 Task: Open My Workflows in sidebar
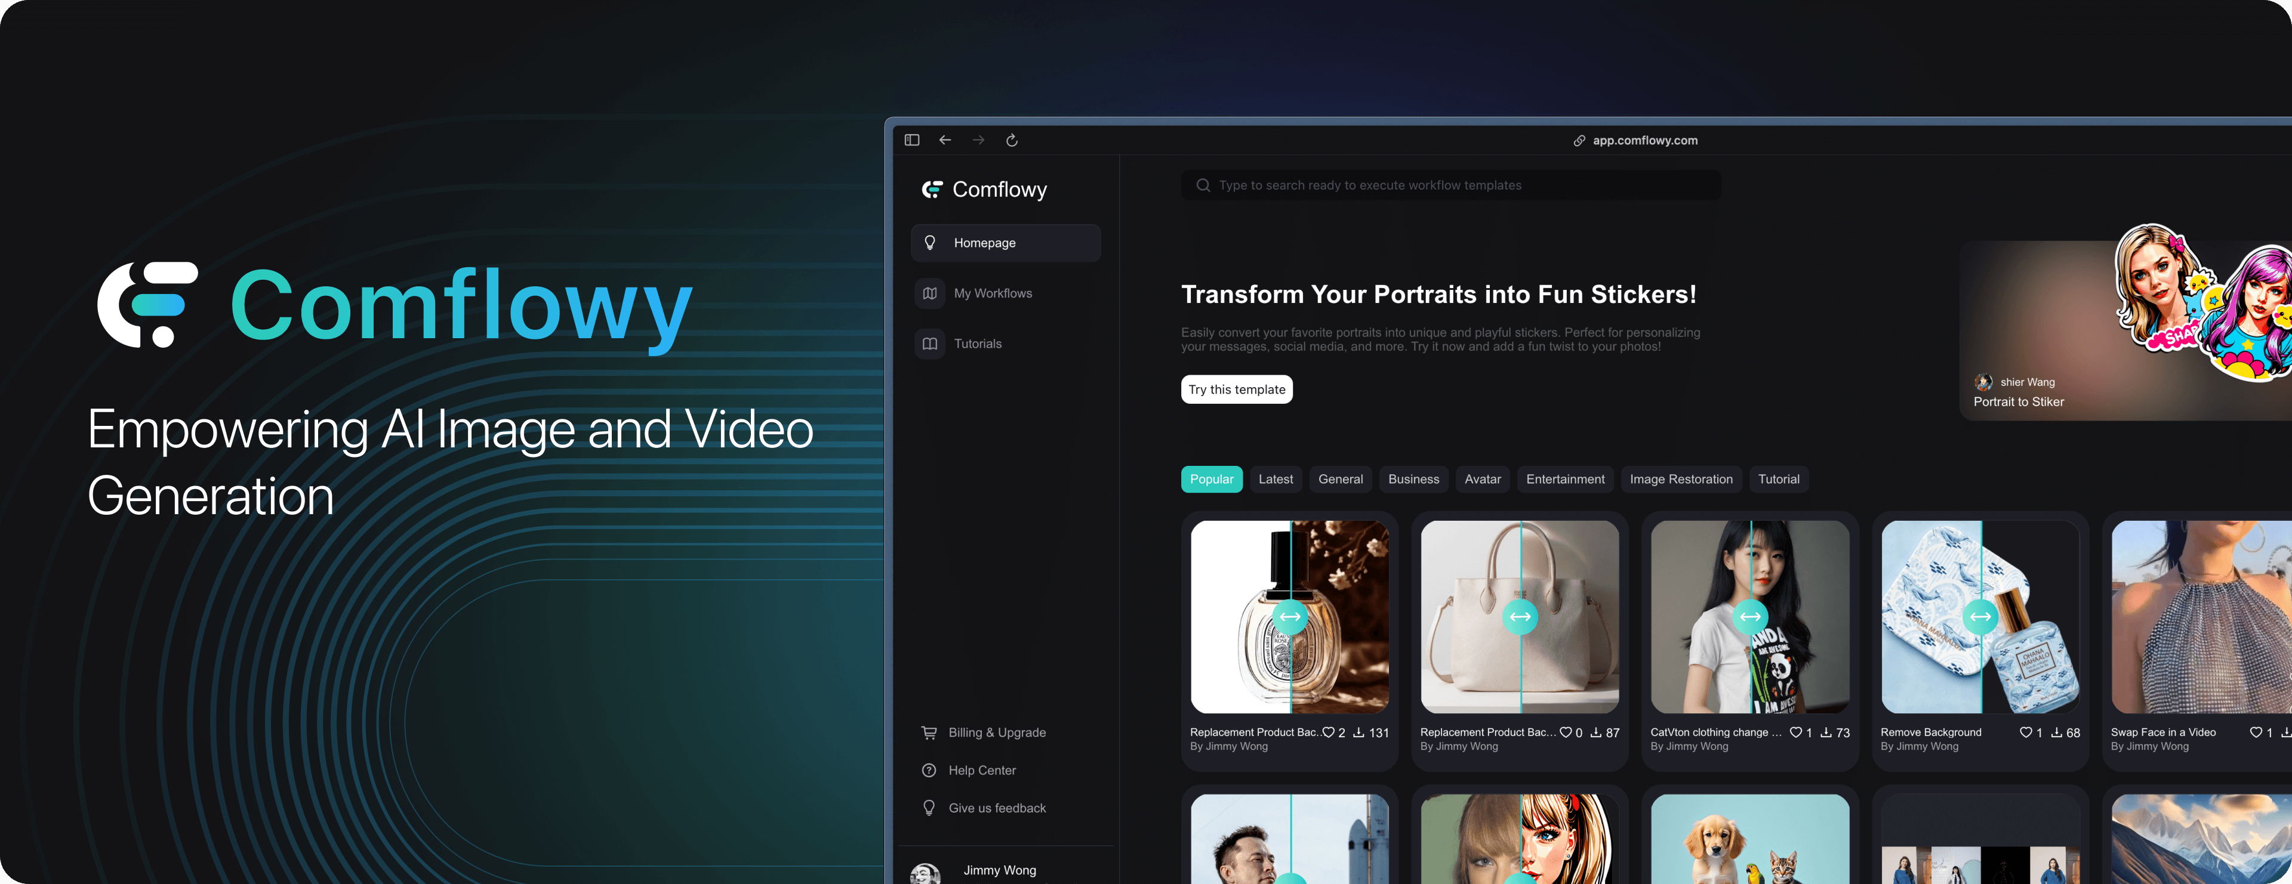click(992, 293)
